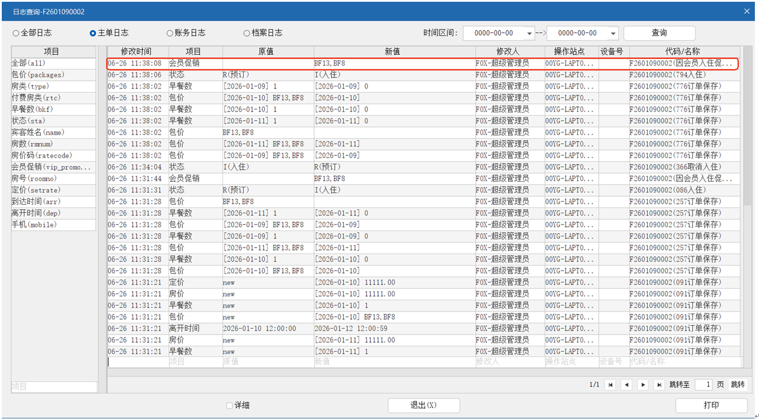The width and height of the screenshot is (759, 419).
Task: Select 早餐数(bkf) in the item list
Action: click(x=53, y=109)
